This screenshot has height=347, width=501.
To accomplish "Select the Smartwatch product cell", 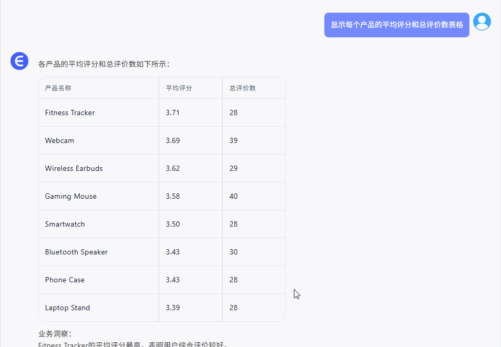I will coord(99,224).
